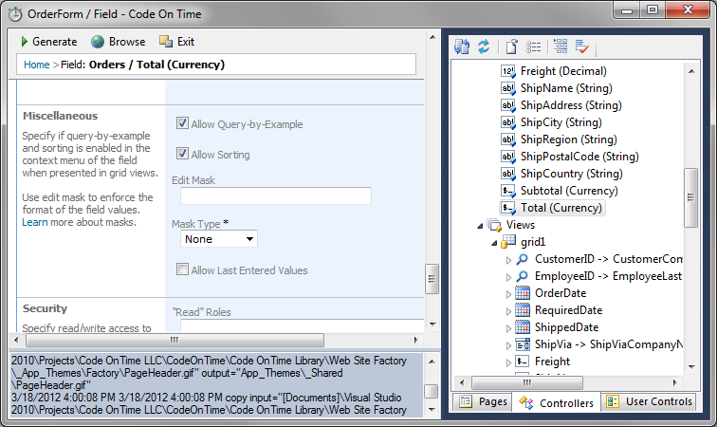Enable Allow Last Entered Values checkbox

(x=183, y=270)
